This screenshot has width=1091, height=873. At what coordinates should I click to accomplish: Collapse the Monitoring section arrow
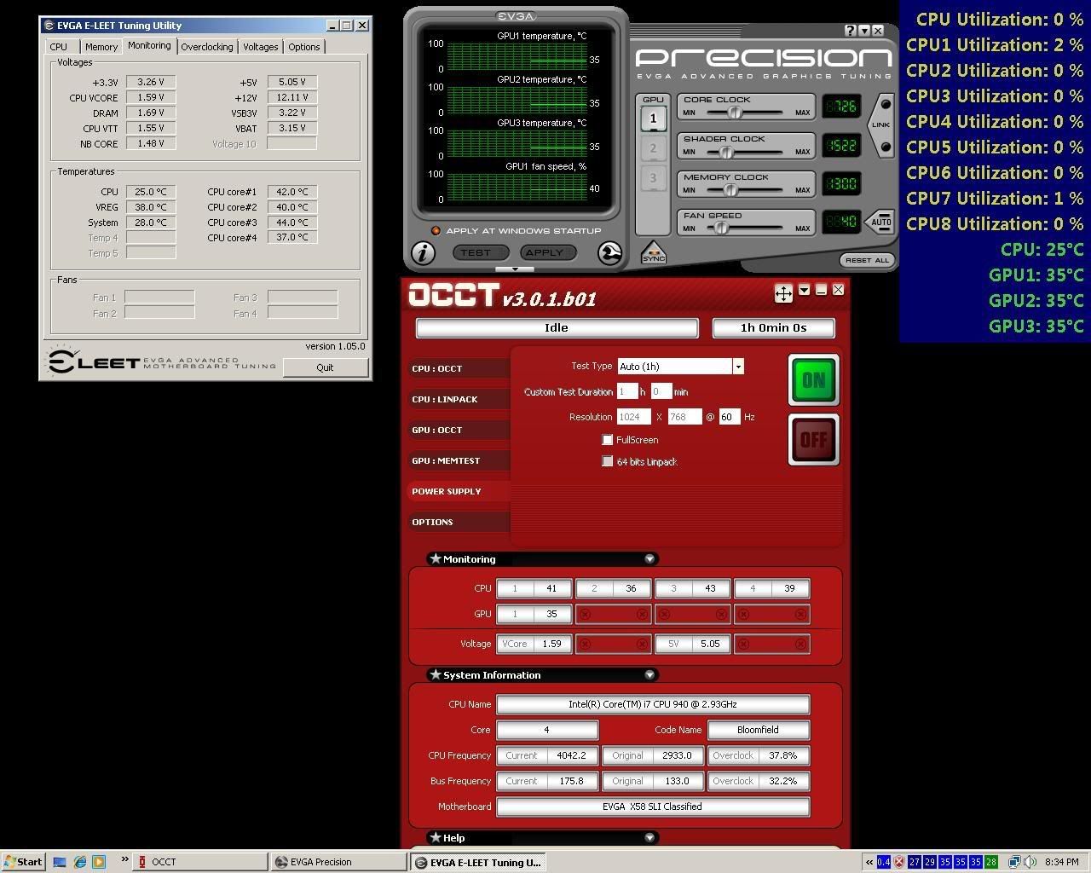(649, 559)
